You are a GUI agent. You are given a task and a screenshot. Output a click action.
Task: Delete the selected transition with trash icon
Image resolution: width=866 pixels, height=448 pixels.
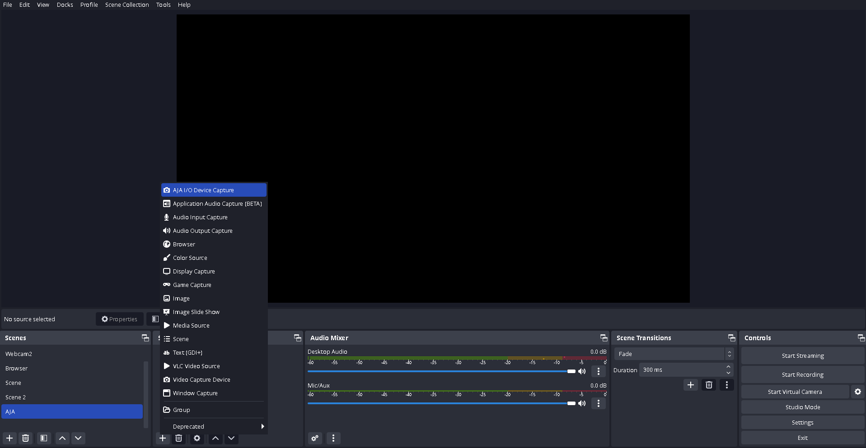click(x=709, y=385)
